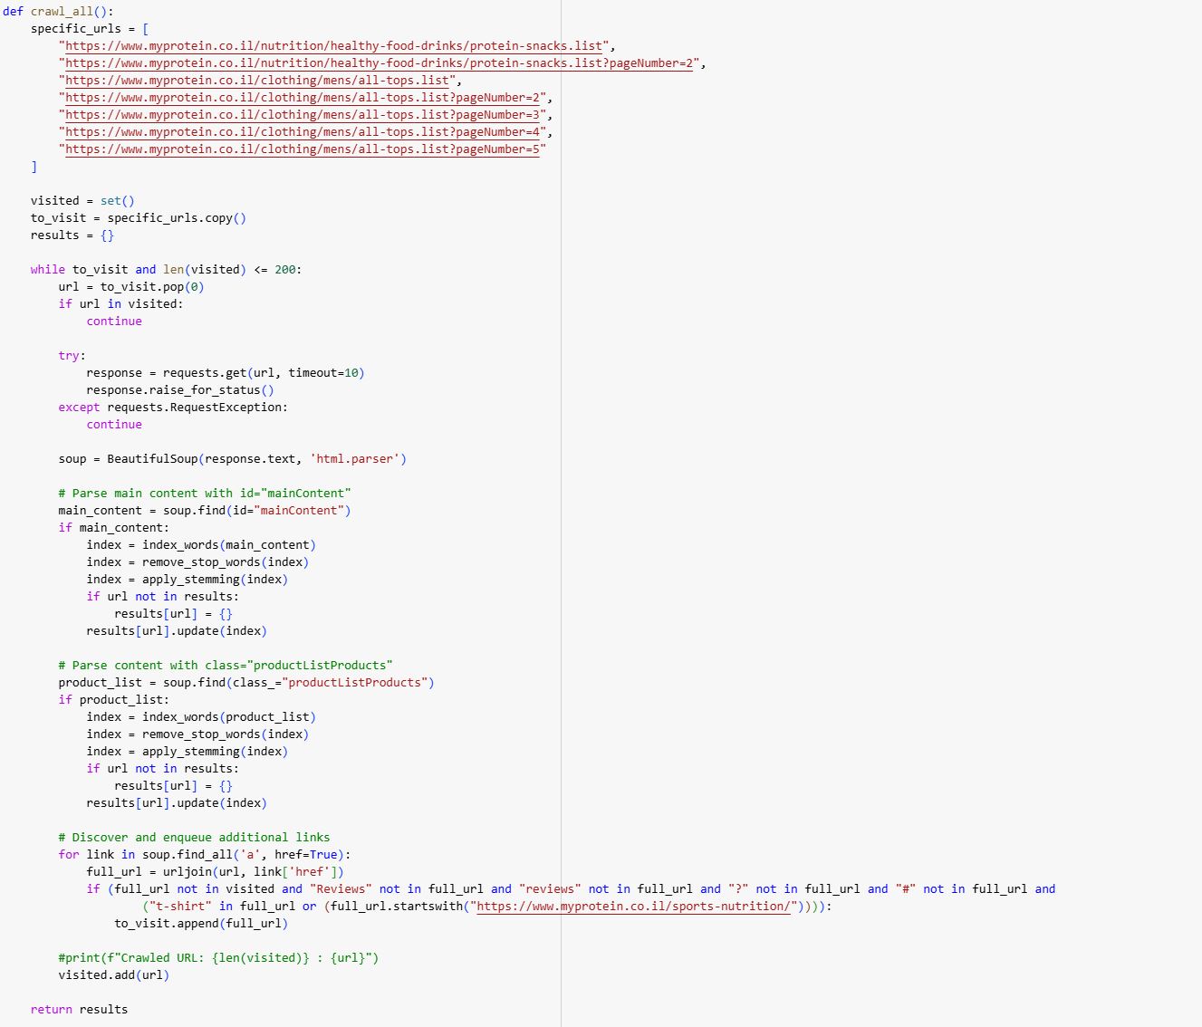
Task: Follow the all-tops link with pageNumber=3
Action: pos(303,115)
